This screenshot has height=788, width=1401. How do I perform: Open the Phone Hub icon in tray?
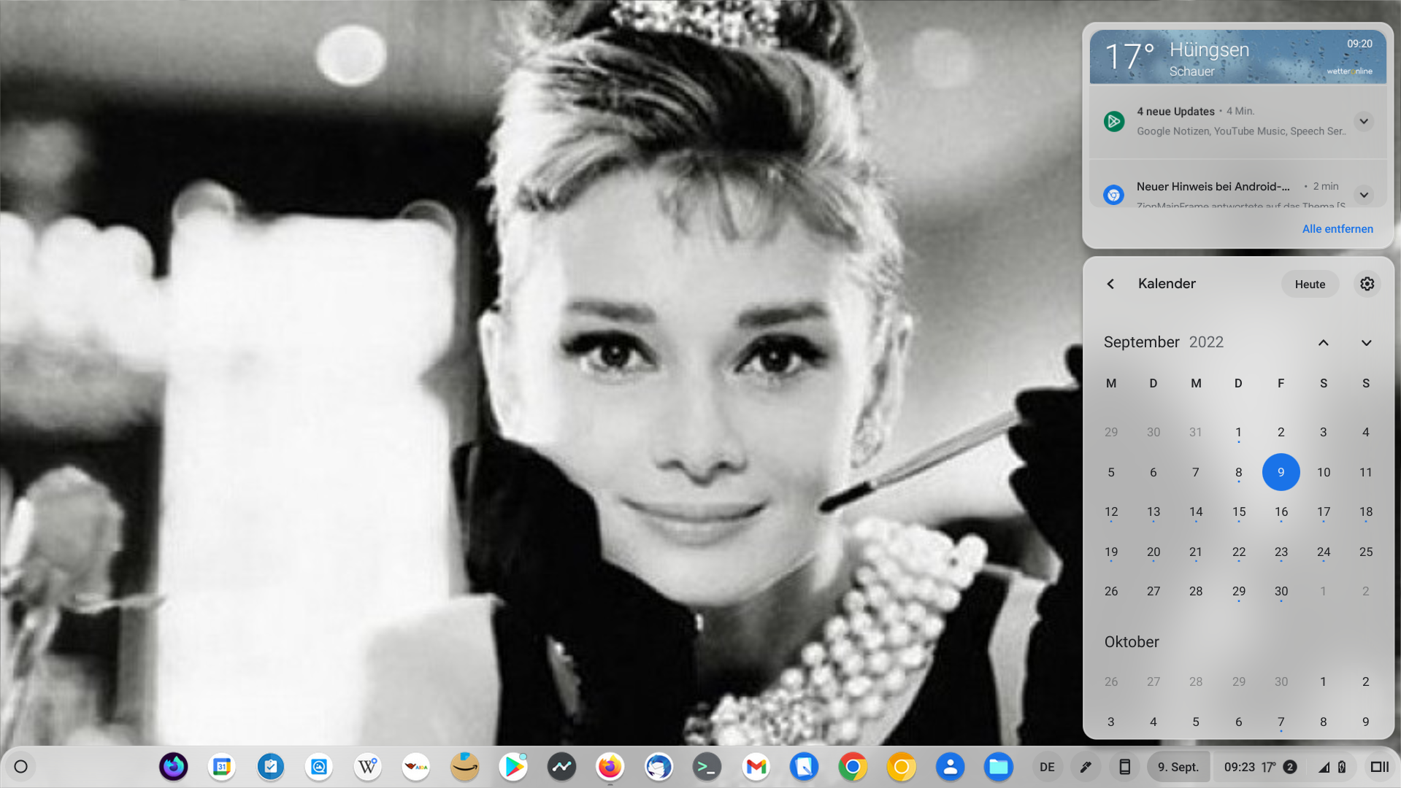(1124, 767)
